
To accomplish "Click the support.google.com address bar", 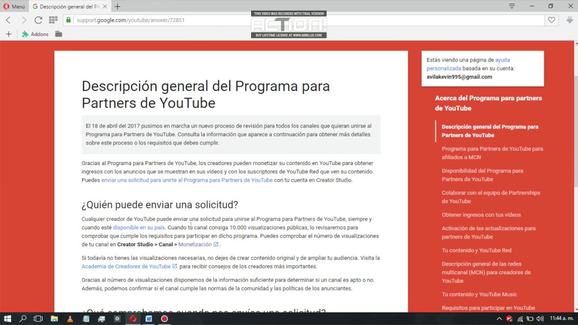I will pos(303,20).
